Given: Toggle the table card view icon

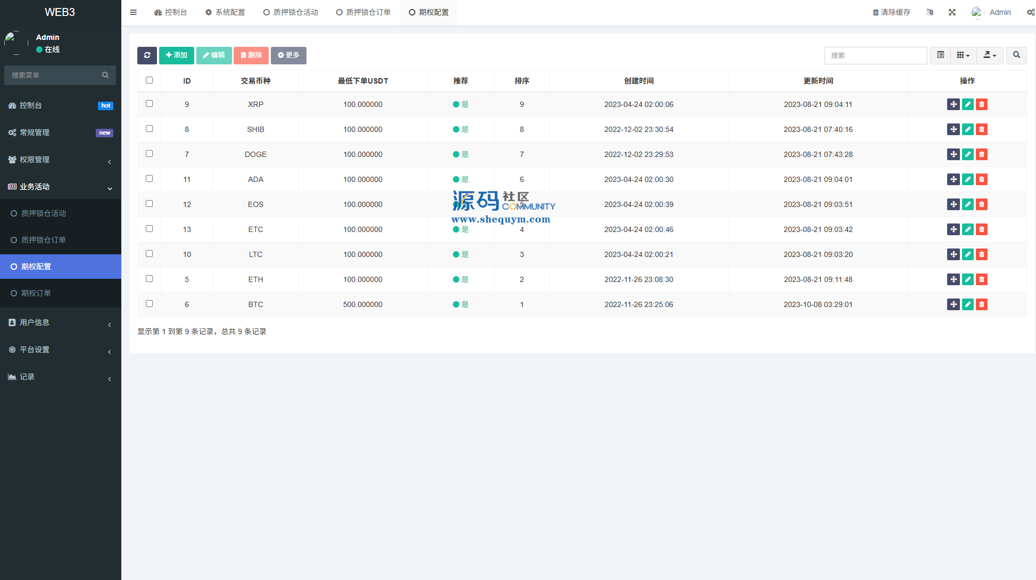Looking at the screenshot, I should pyautogui.click(x=940, y=55).
